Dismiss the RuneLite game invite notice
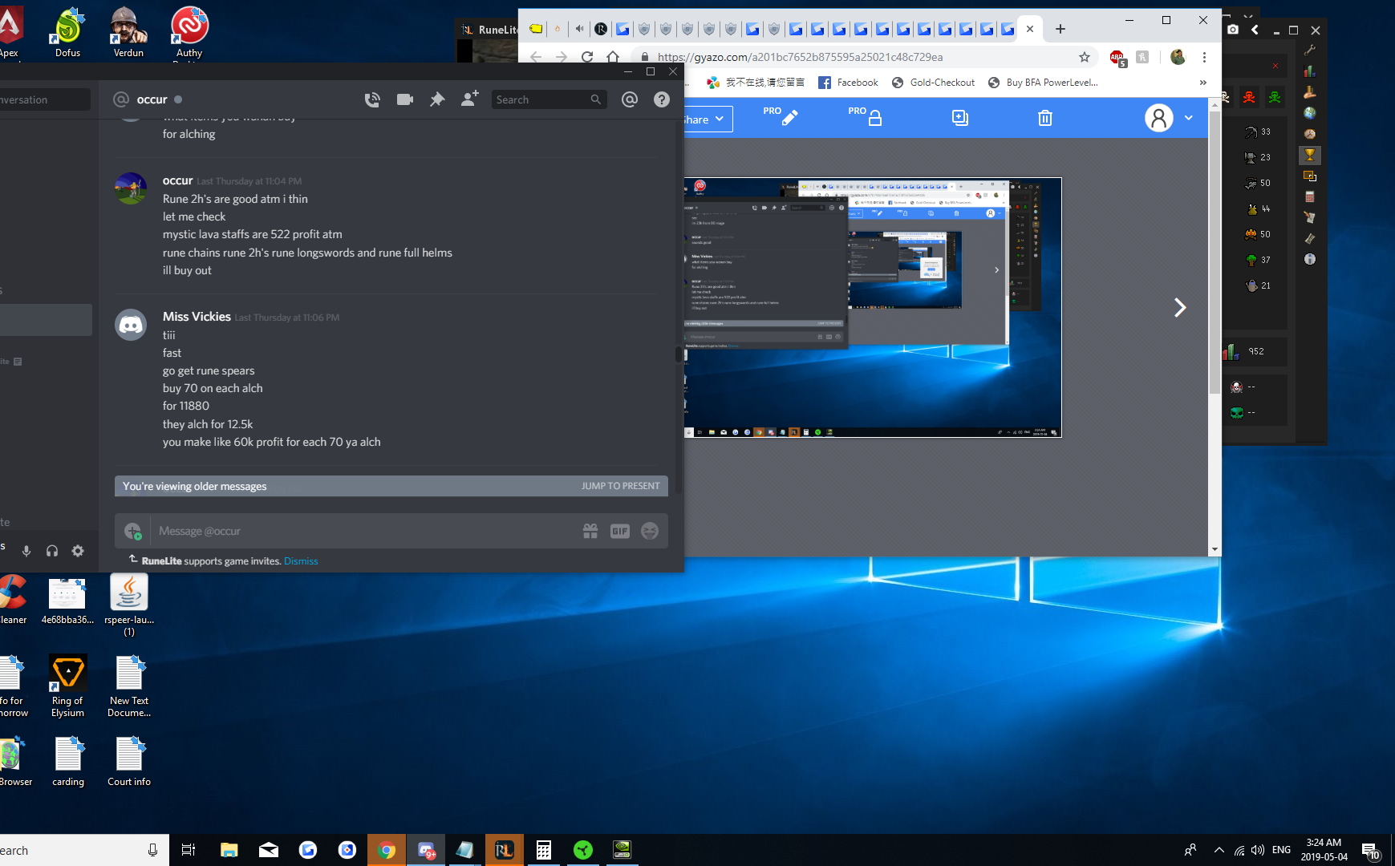The image size is (1395, 866). (x=301, y=561)
